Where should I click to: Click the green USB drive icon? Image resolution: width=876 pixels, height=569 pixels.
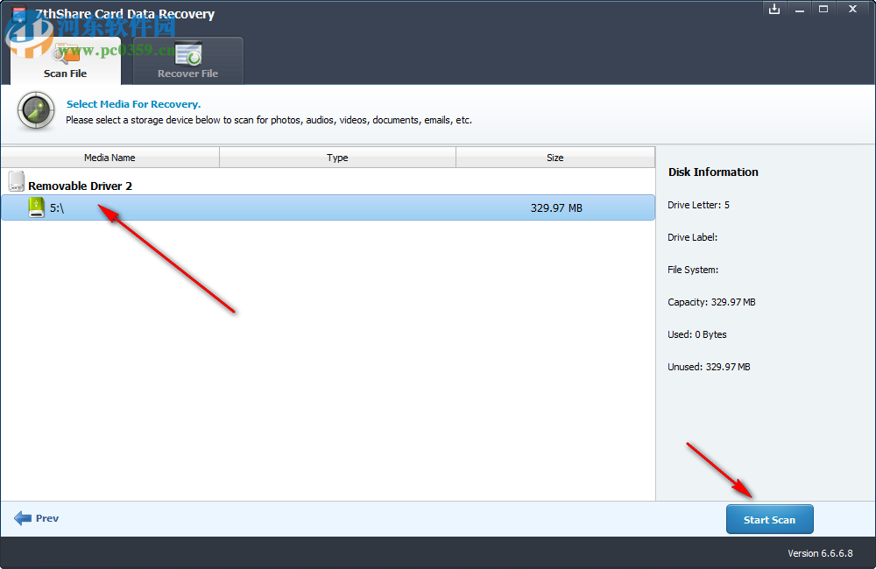tap(36, 207)
